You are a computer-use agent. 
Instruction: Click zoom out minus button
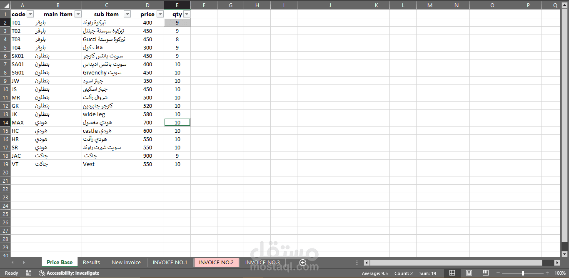click(x=498, y=273)
